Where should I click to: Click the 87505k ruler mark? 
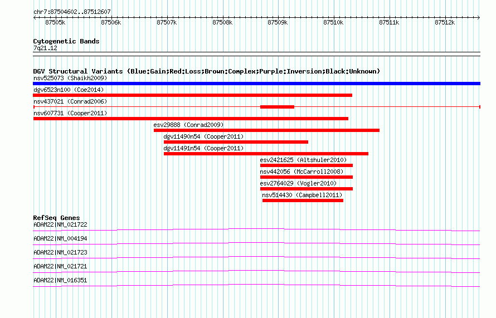pos(55,22)
